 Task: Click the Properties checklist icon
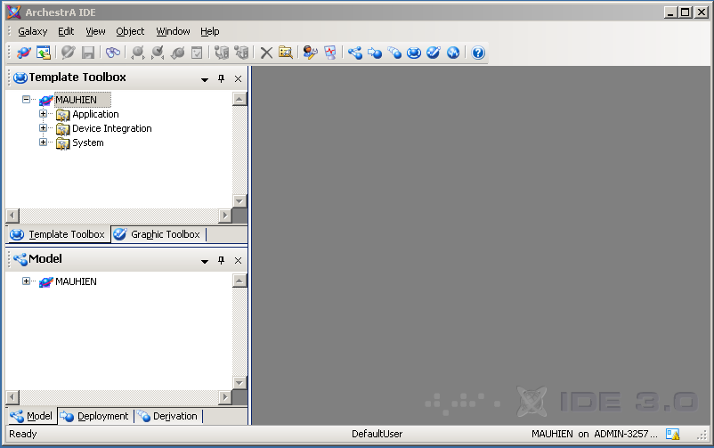click(197, 53)
